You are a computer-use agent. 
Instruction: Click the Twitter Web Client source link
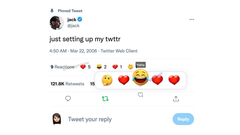119,51
